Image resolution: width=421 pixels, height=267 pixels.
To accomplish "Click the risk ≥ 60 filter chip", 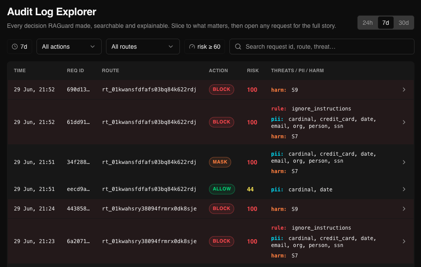I will (205, 47).
